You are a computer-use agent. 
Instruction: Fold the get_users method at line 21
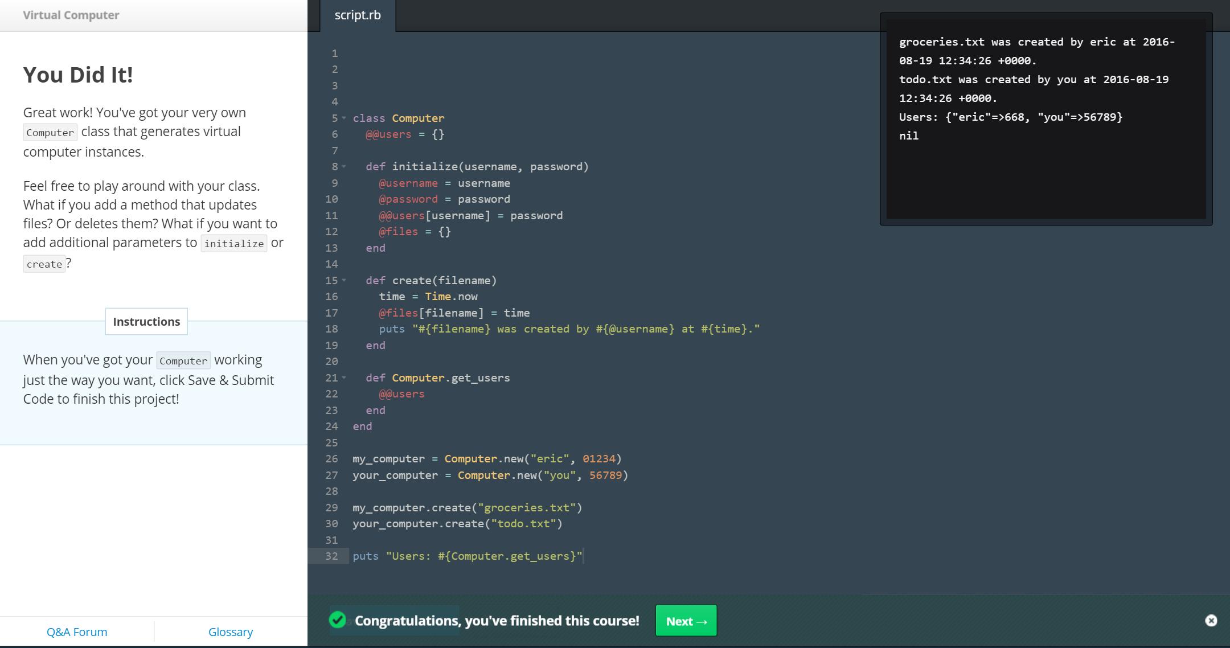[344, 378]
